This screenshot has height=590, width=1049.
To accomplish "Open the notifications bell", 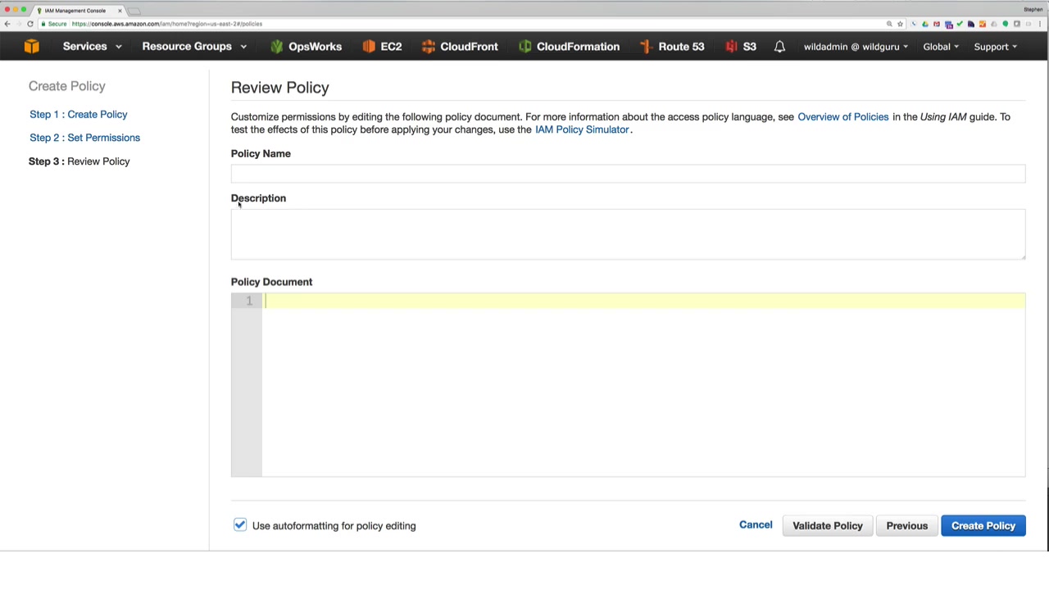I will [x=779, y=47].
